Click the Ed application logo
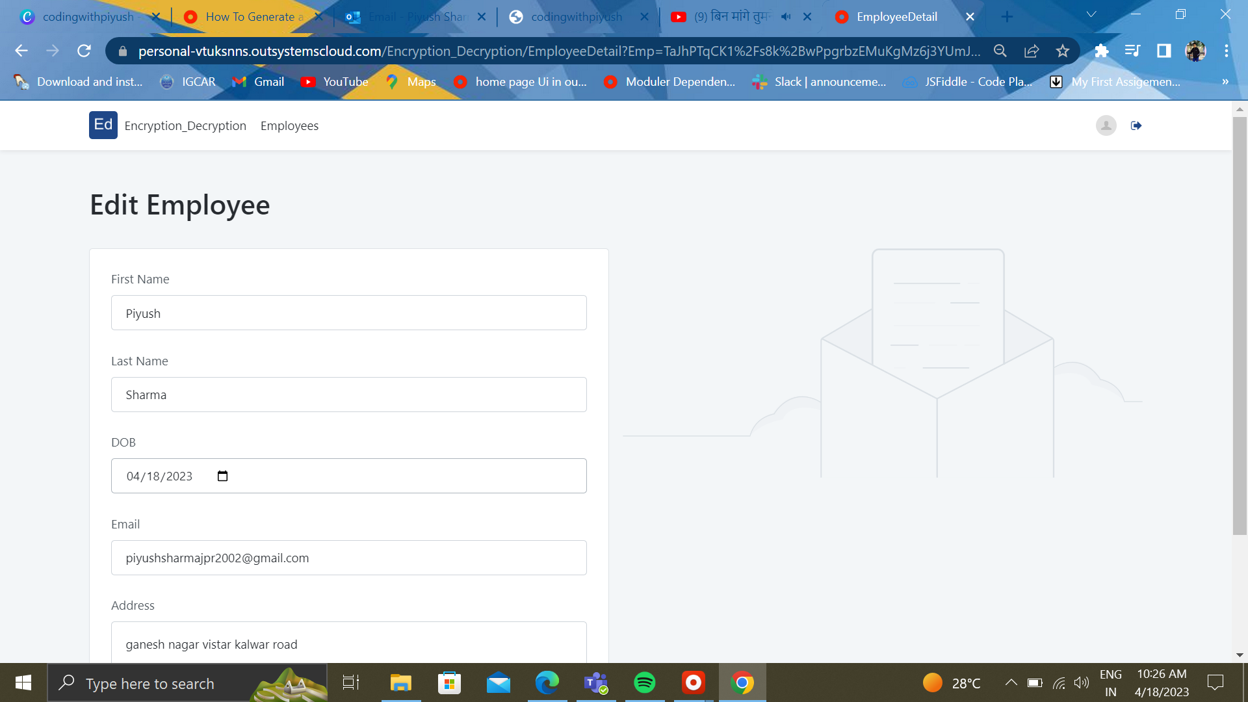The image size is (1248, 702). pos(103,125)
